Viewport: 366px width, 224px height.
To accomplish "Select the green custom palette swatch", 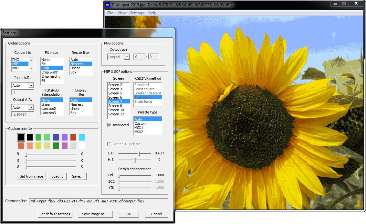I will tap(38, 137).
